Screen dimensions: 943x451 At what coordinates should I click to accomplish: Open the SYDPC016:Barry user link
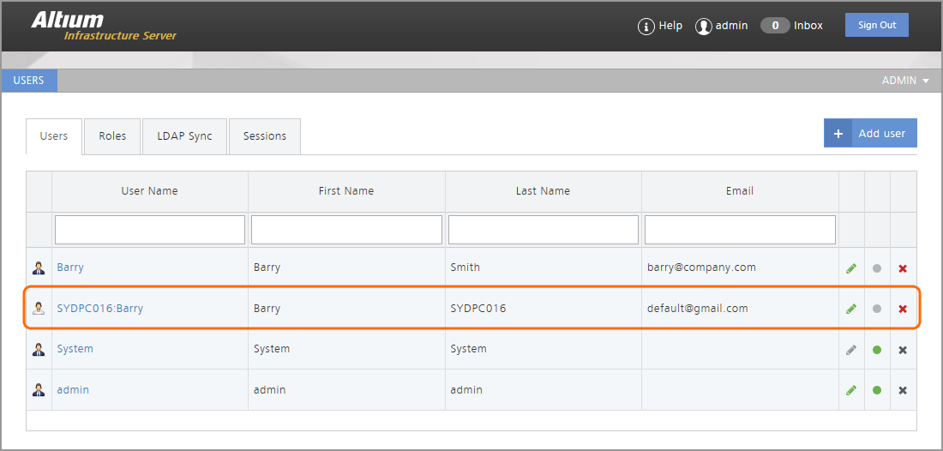pos(99,309)
